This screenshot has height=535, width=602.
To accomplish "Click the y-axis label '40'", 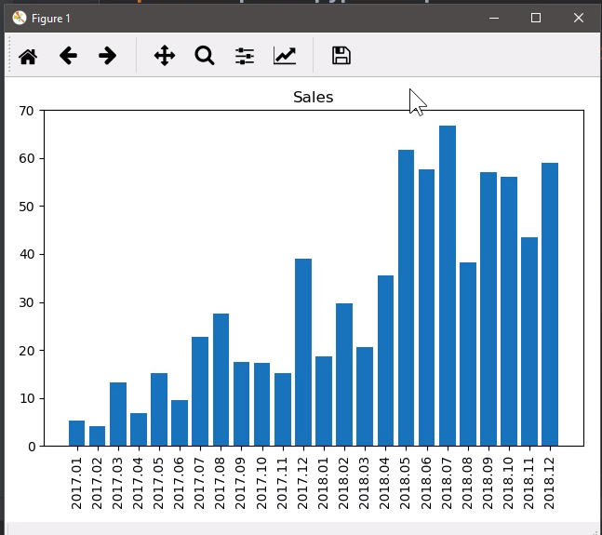I will [26, 254].
